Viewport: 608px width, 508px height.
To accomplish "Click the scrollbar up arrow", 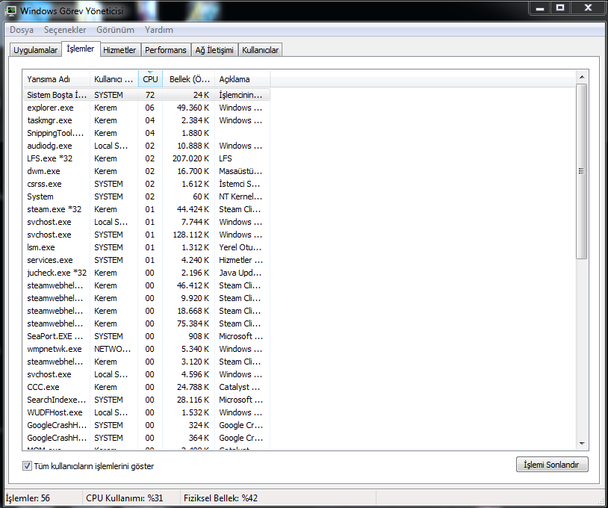I will click(x=582, y=77).
